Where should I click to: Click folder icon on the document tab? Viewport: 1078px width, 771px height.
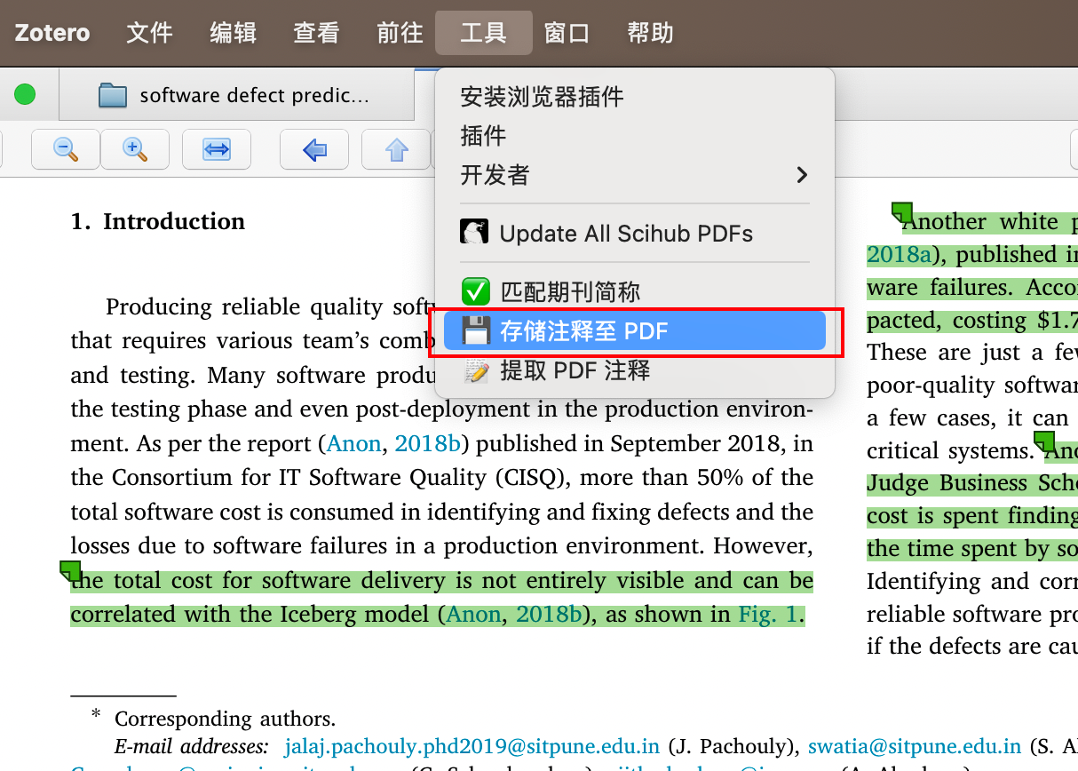(x=111, y=94)
